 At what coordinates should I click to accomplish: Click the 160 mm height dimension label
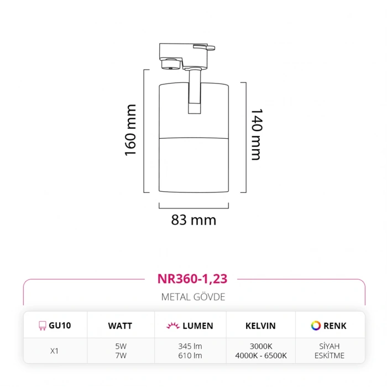(x=130, y=130)
